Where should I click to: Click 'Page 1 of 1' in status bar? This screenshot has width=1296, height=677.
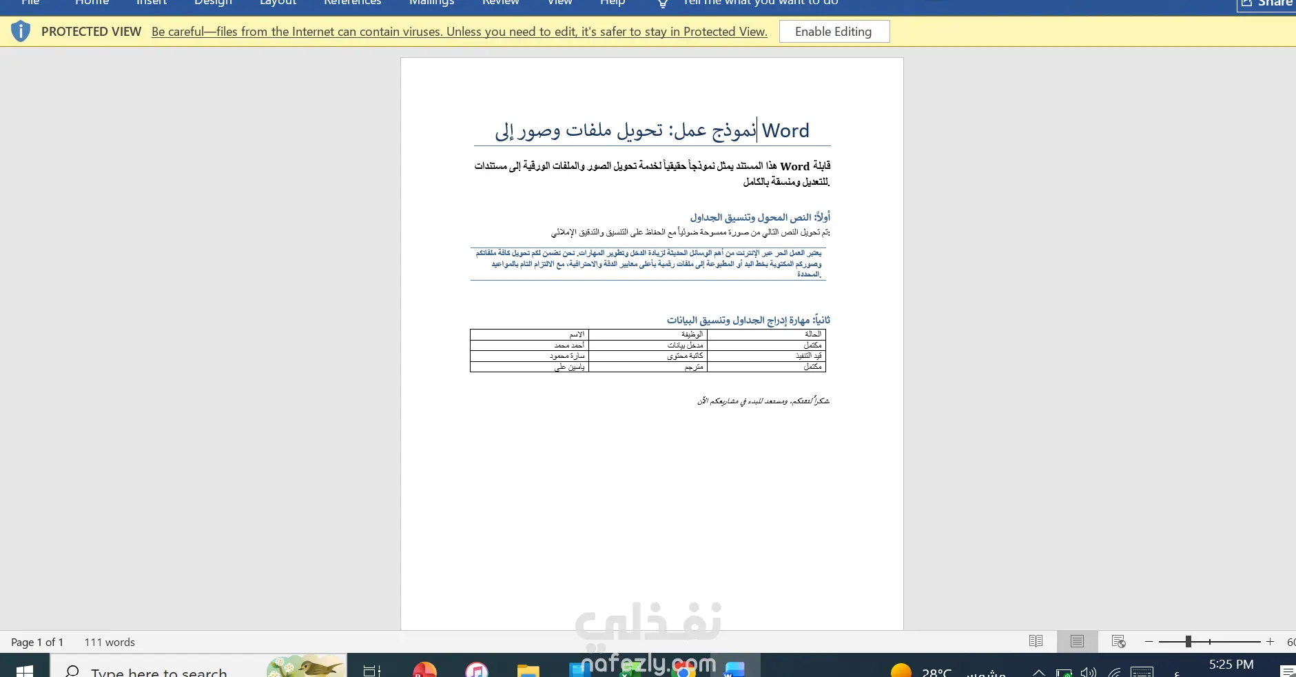click(37, 642)
